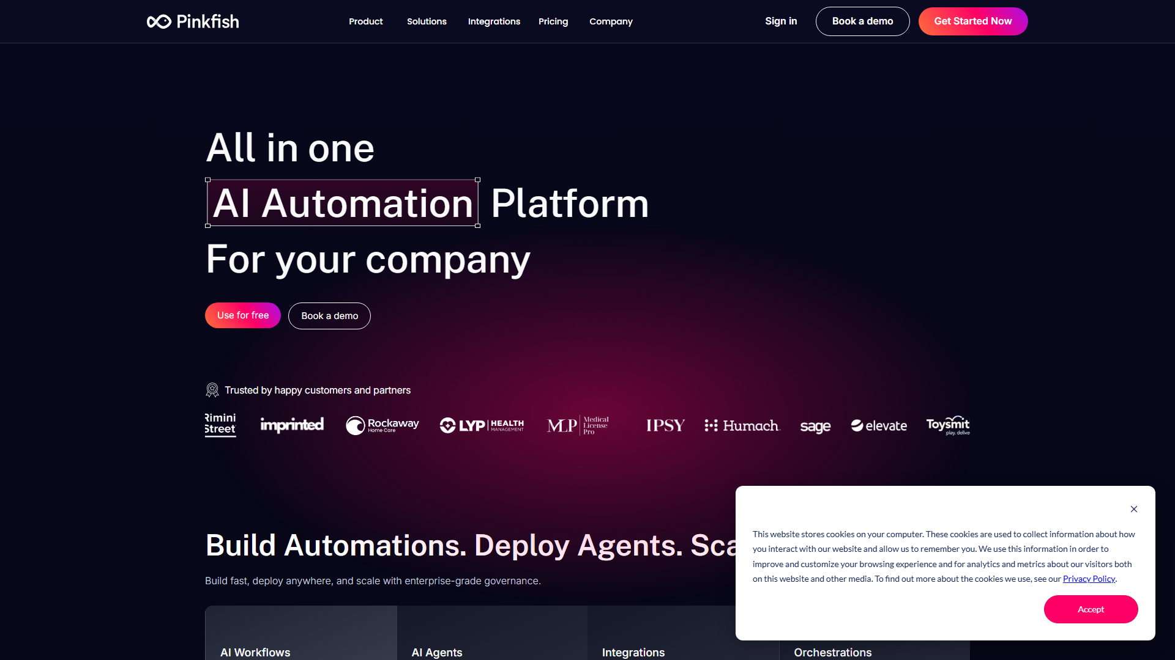Open the Privacy Policy link

(x=1089, y=579)
